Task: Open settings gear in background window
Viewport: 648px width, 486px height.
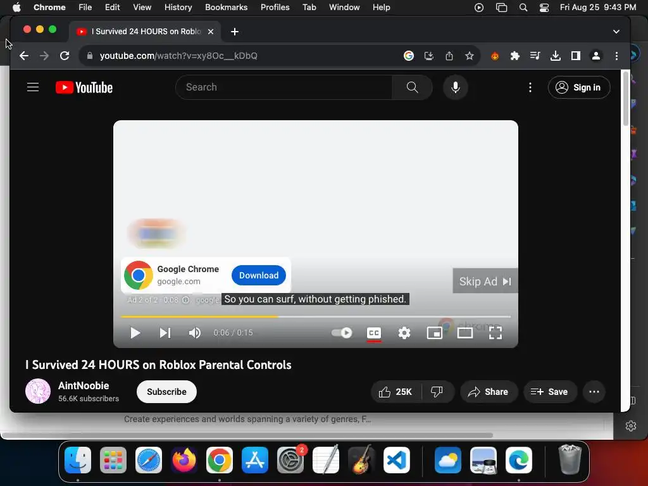Action: coord(631,426)
